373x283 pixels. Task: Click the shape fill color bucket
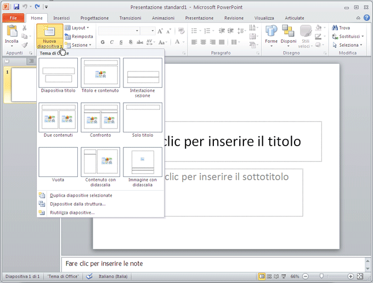[x=319, y=27]
